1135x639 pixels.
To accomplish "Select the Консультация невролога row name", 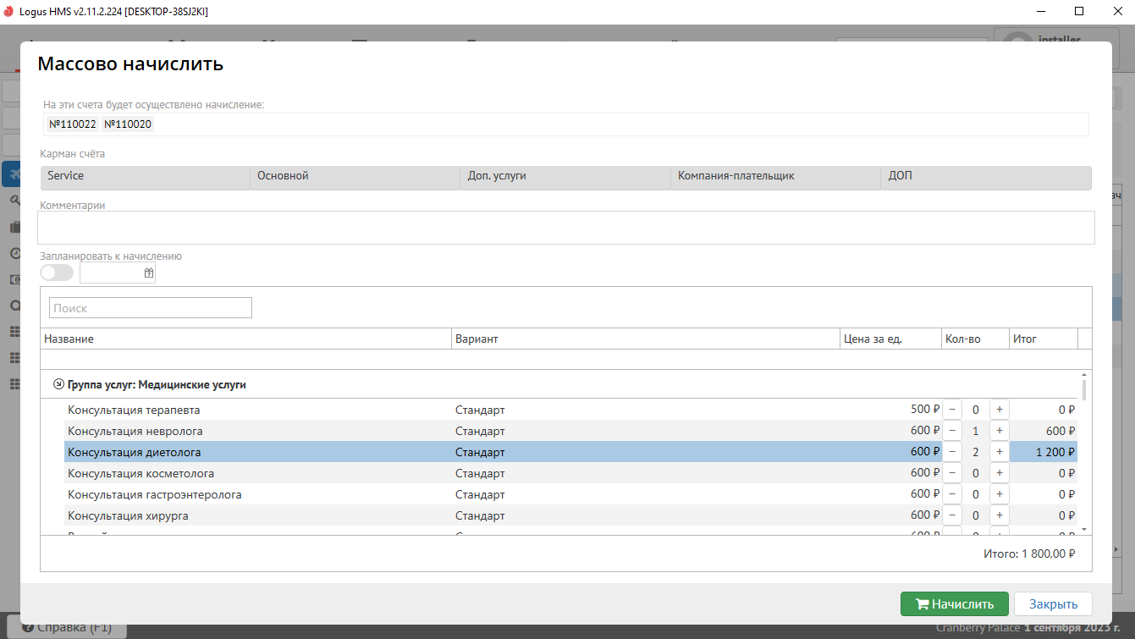I will pos(135,431).
